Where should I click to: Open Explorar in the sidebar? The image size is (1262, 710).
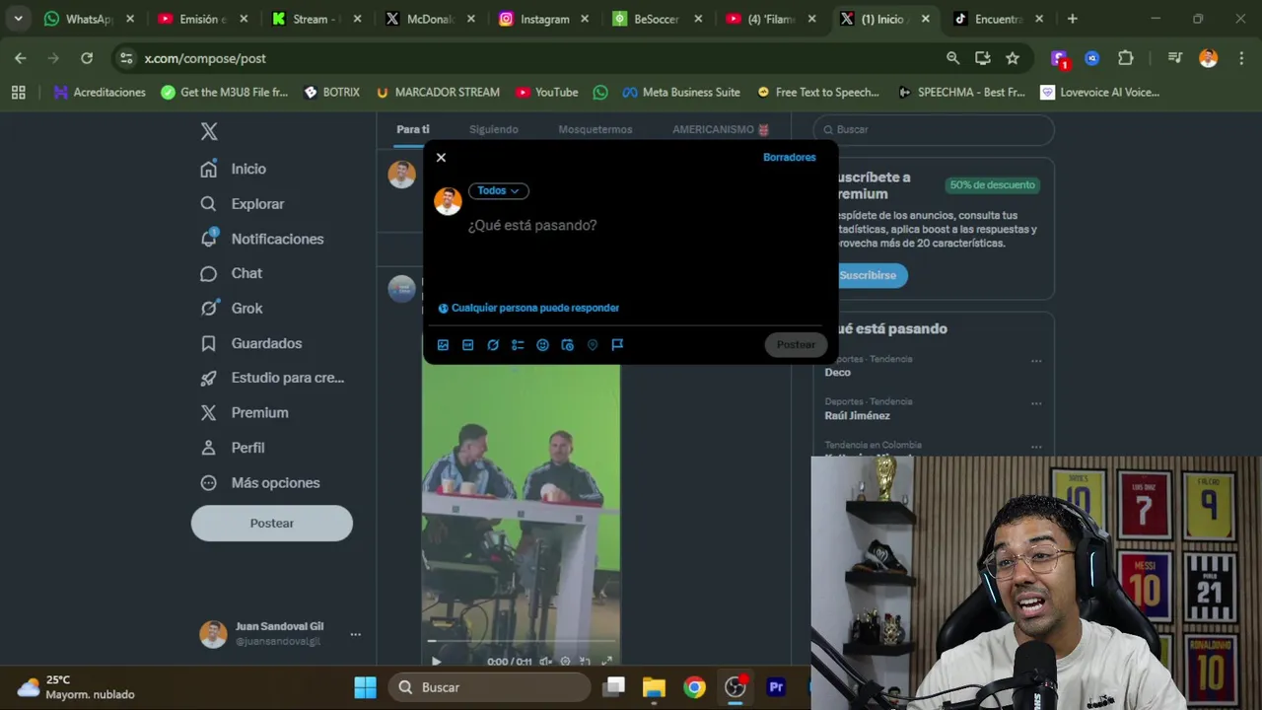pos(243,204)
